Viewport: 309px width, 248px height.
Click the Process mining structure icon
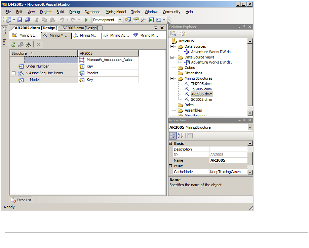click(x=21, y=45)
